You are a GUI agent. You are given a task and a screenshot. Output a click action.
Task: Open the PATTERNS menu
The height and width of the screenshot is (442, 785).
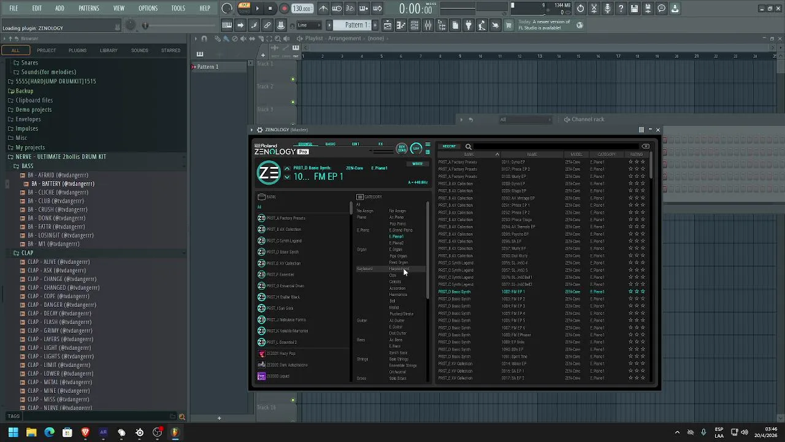[x=89, y=9]
